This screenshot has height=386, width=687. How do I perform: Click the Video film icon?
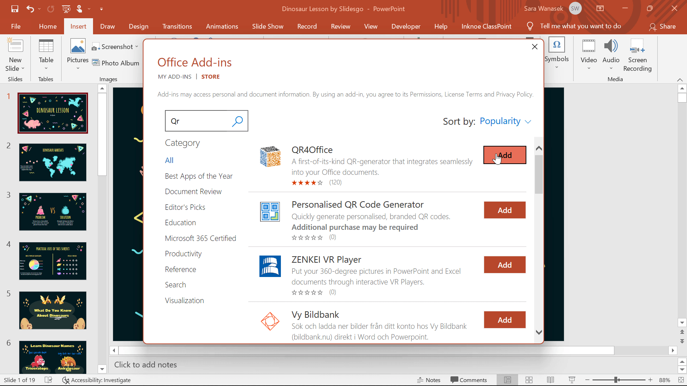[x=589, y=46]
